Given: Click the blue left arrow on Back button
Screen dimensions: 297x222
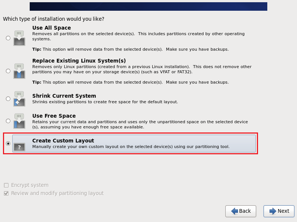Looking at the screenshot, I should tap(234, 211).
